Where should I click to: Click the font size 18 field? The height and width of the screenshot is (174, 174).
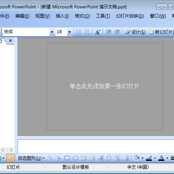pyautogui.click(x=61, y=32)
